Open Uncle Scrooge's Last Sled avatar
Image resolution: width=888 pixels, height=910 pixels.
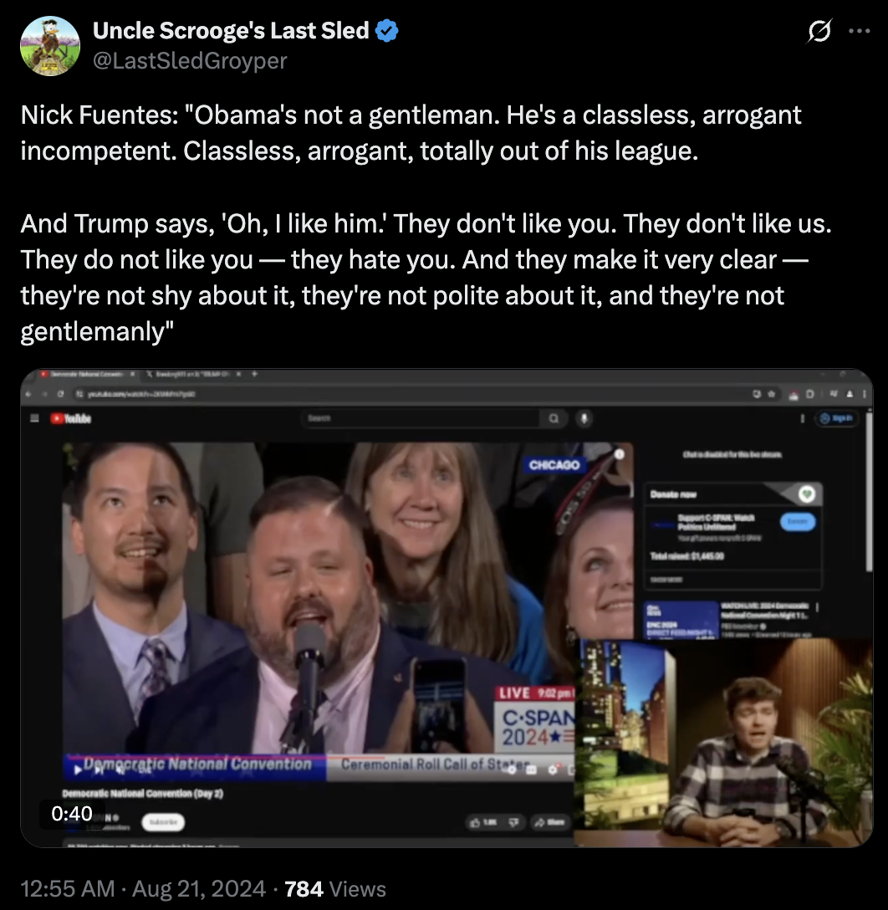pyautogui.click(x=50, y=46)
